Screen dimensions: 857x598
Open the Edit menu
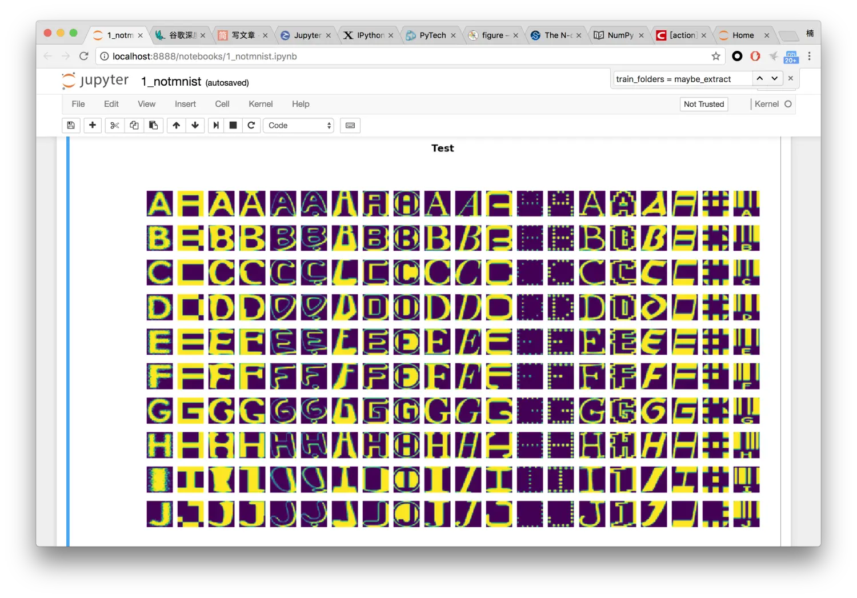[111, 104]
